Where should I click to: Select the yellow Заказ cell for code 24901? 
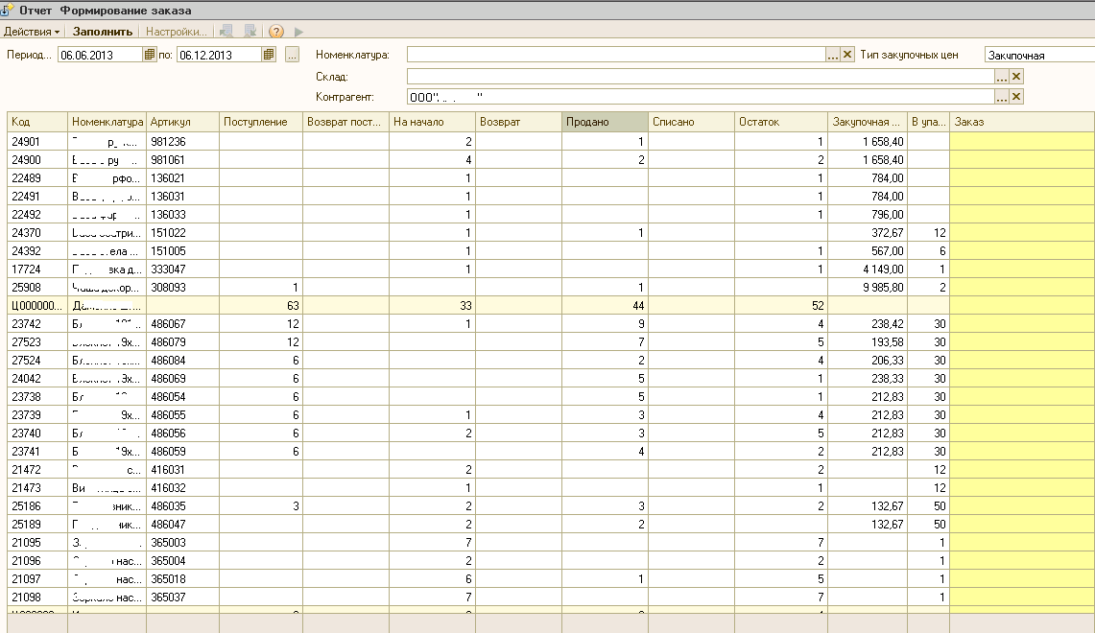[x=1021, y=141]
